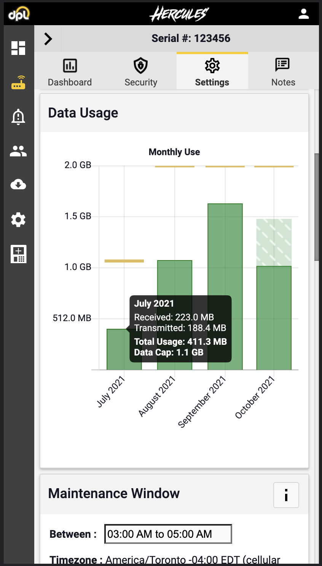Open the calculator-style icon in sidebar
Viewport: 322px width, 566px height.
click(18, 254)
